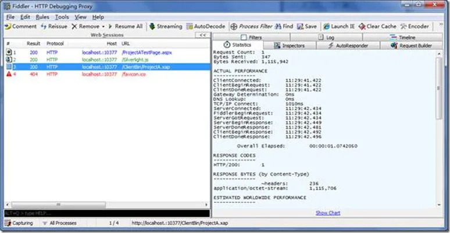Select session /Silverlight.js

point(108,60)
